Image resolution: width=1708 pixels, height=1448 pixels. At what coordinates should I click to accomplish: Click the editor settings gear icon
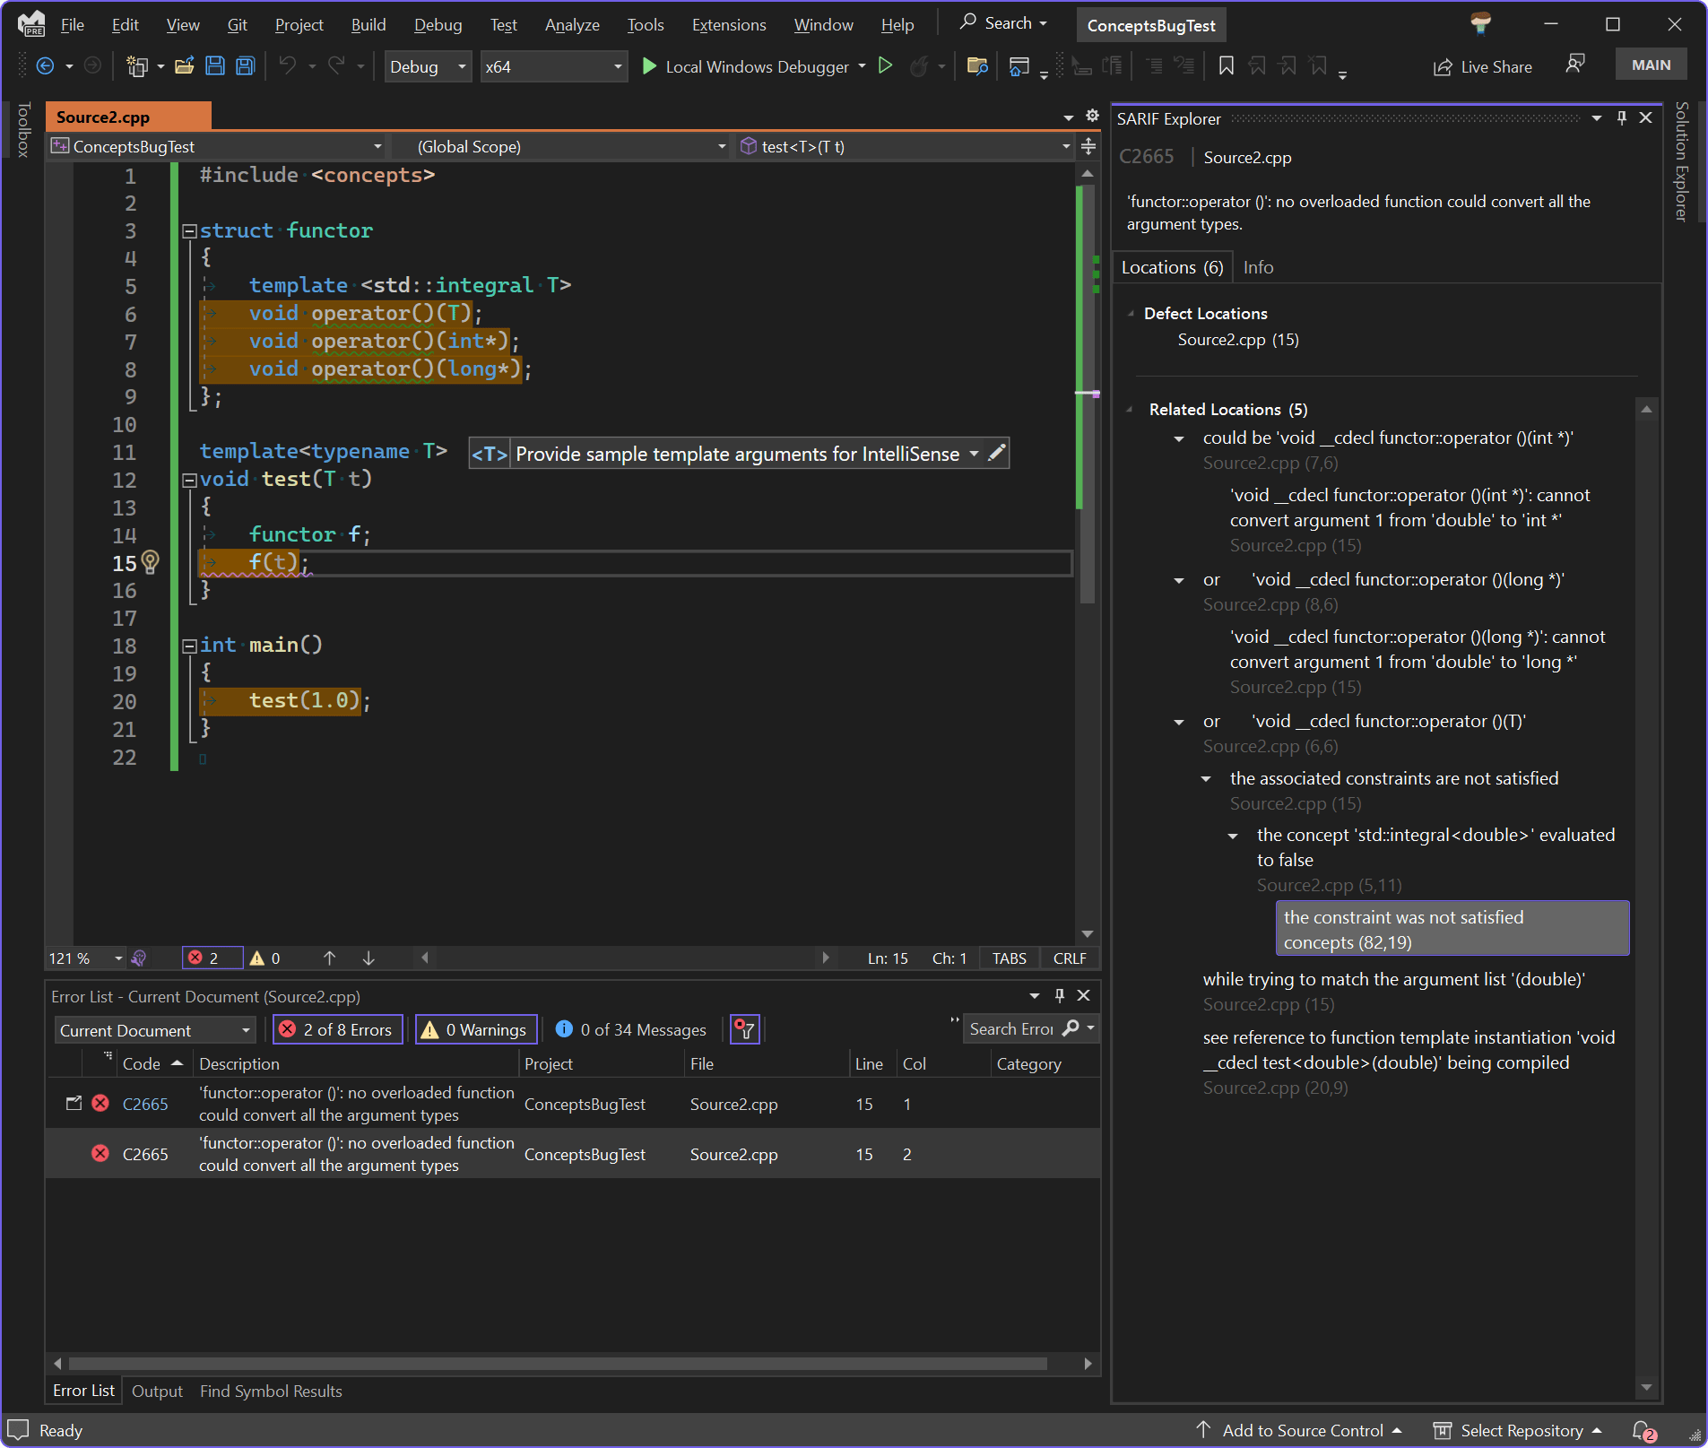pyautogui.click(x=1091, y=116)
